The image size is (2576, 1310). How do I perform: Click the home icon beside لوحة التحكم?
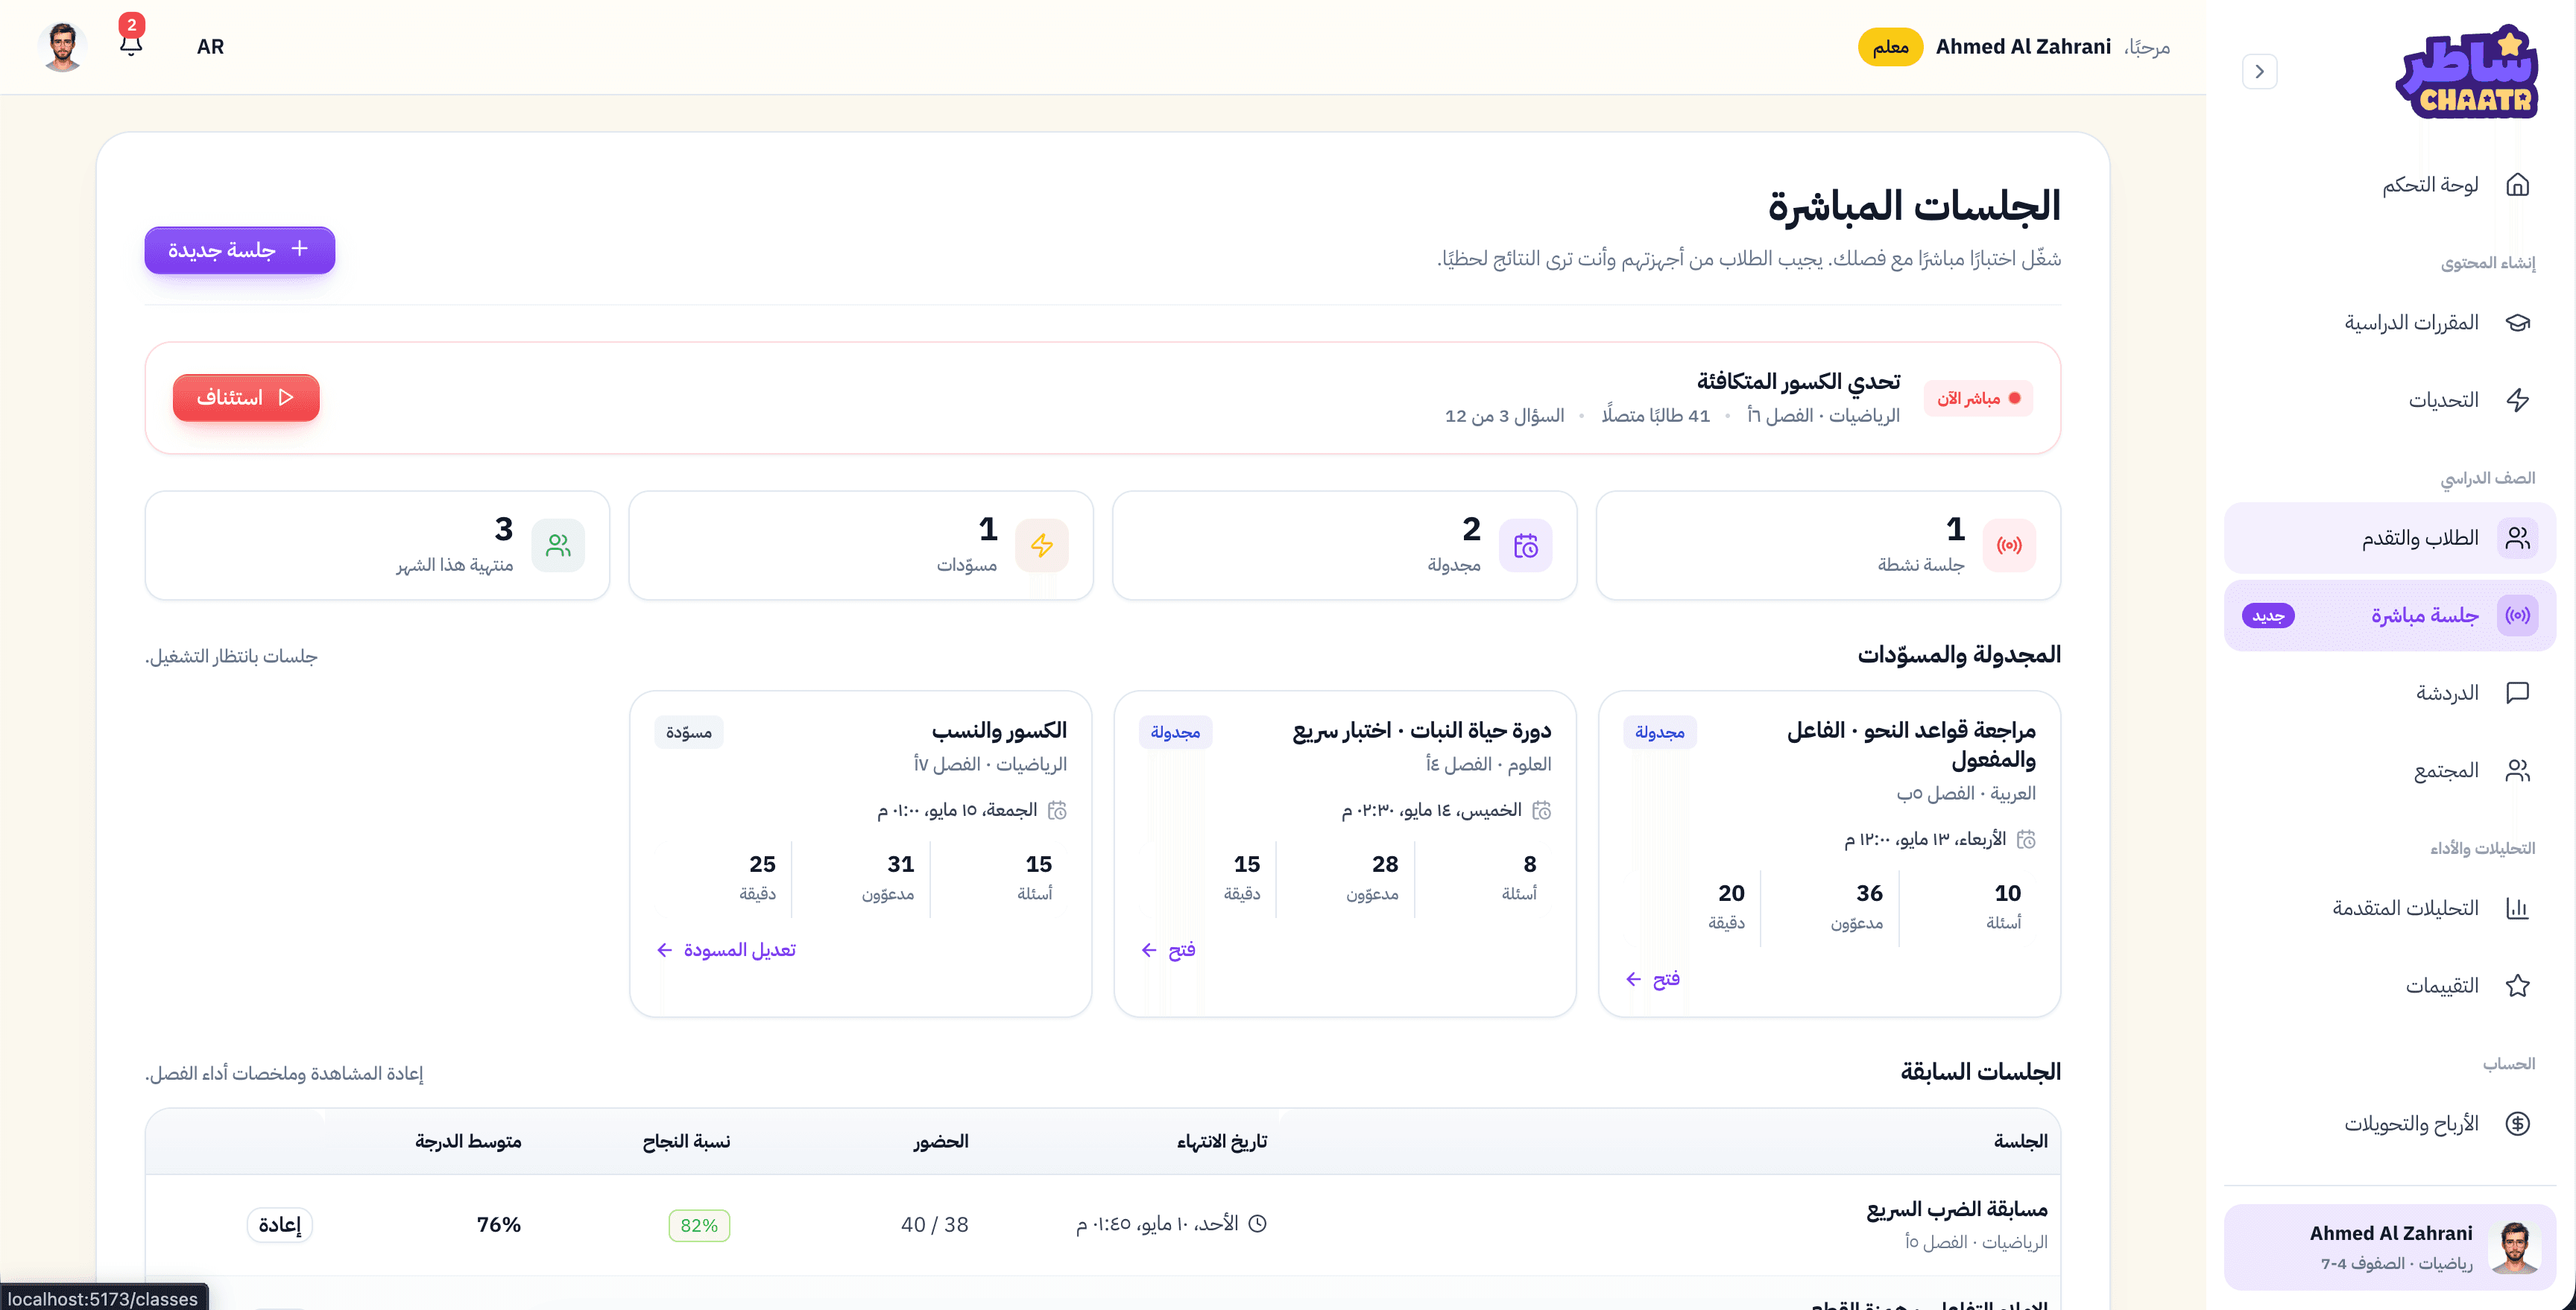tap(2517, 184)
